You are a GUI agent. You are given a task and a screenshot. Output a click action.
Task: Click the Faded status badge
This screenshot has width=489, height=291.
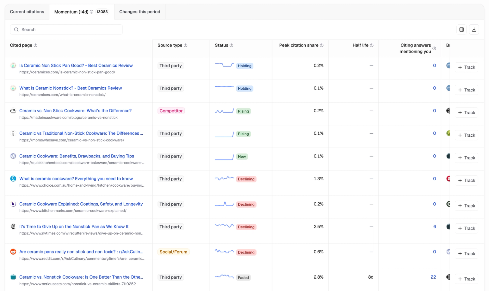point(243,278)
